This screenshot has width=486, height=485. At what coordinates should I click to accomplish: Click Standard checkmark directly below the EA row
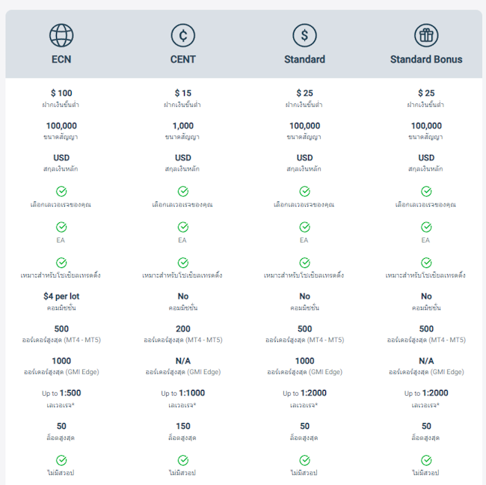(304, 263)
